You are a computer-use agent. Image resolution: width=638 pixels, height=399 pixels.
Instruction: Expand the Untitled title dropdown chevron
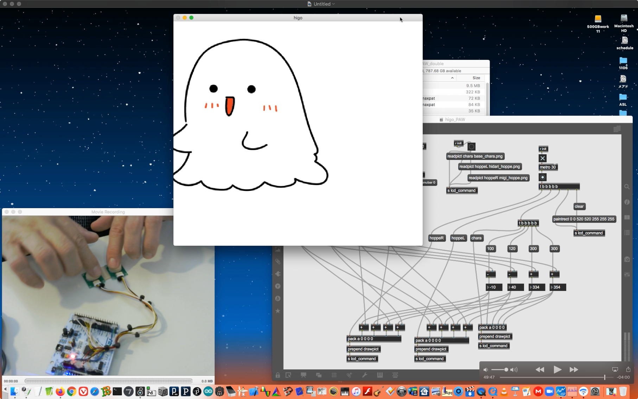(333, 4)
